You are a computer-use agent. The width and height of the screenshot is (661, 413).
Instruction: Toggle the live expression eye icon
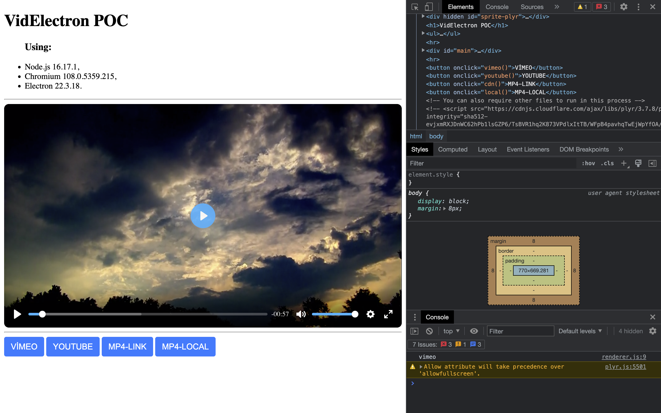pyautogui.click(x=474, y=331)
